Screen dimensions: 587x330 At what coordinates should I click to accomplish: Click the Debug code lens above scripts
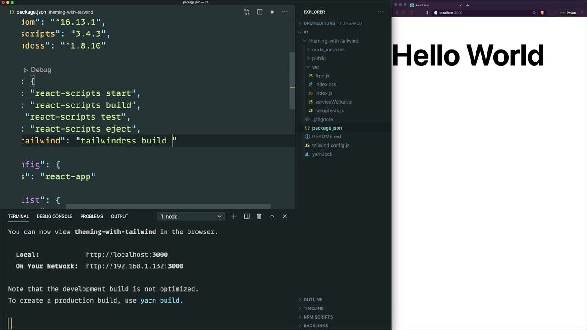coord(40,70)
